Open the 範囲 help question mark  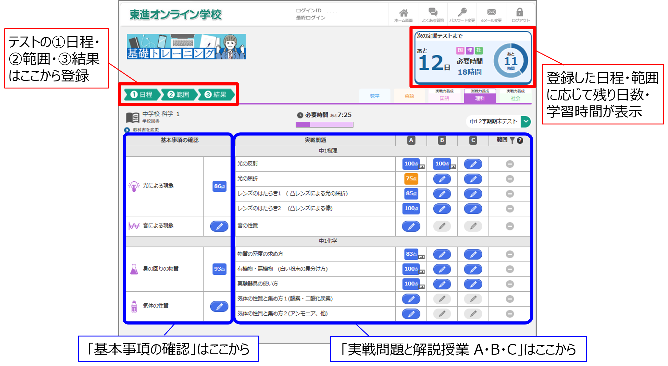point(520,140)
